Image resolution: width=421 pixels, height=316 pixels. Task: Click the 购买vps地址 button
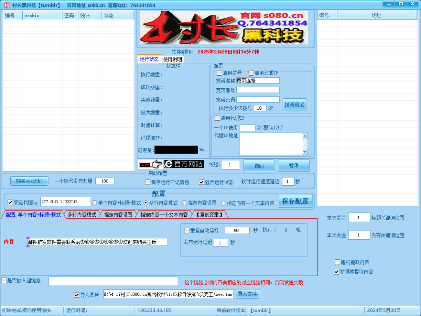[29, 181]
